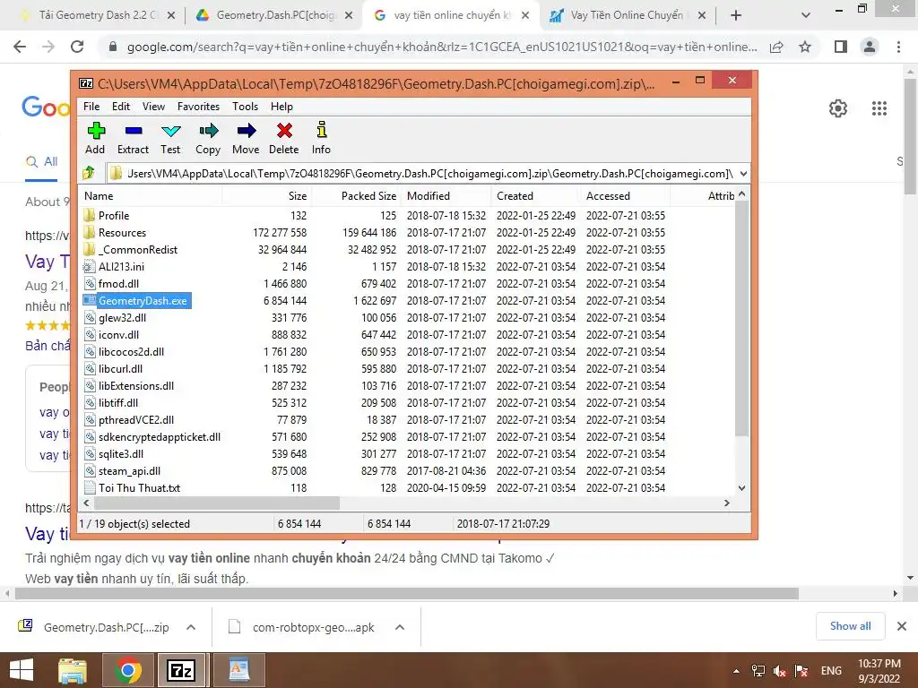This screenshot has height=688, width=918.
Task: Click Chrome page horizontal scrollbar
Action: (407, 593)
